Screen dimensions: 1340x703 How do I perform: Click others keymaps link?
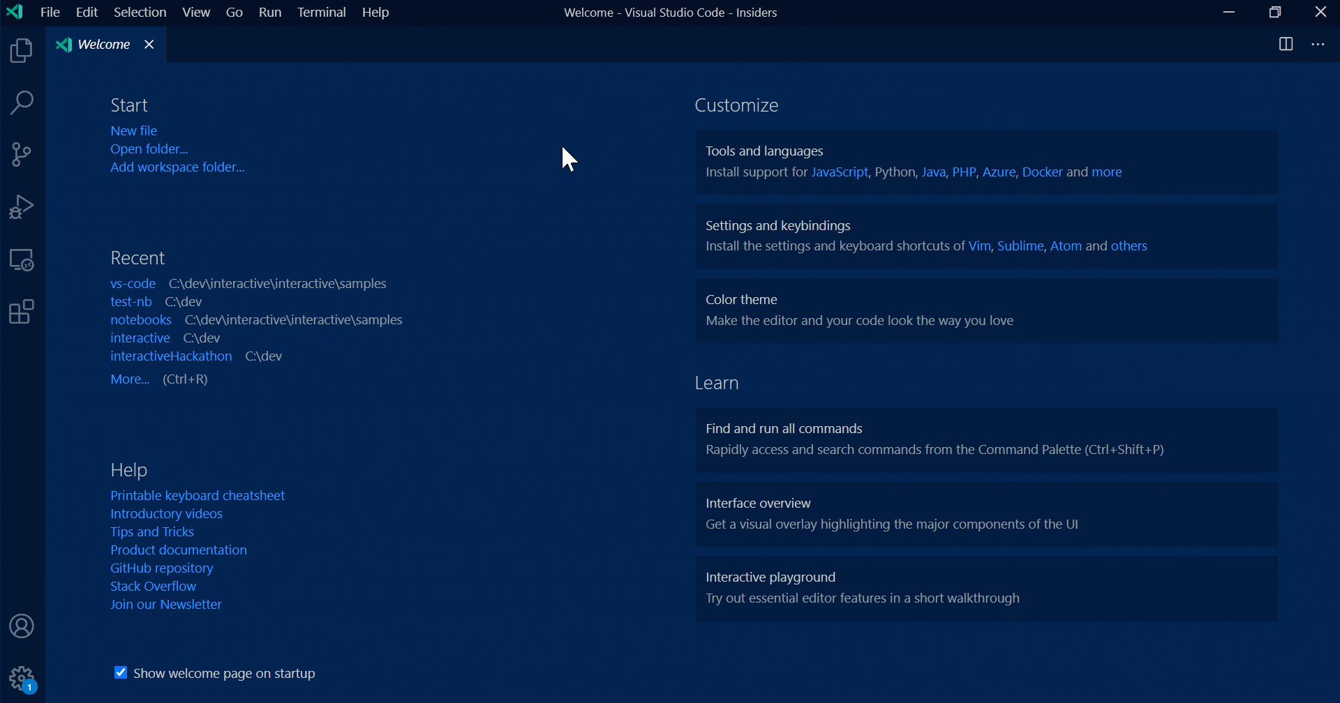(x=1129, y=246)
